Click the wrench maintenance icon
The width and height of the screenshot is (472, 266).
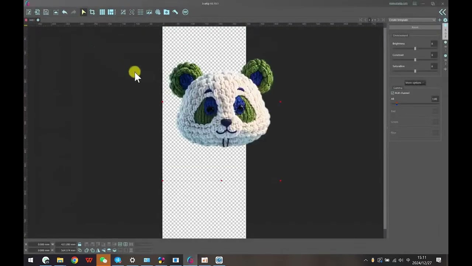(x=175, y=12)
